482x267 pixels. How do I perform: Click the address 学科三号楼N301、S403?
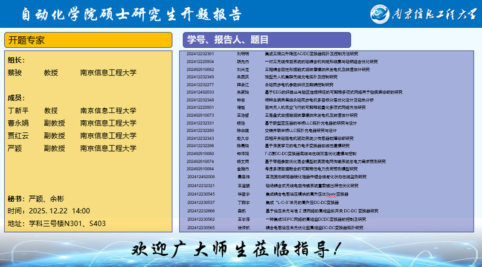[57, 224]
